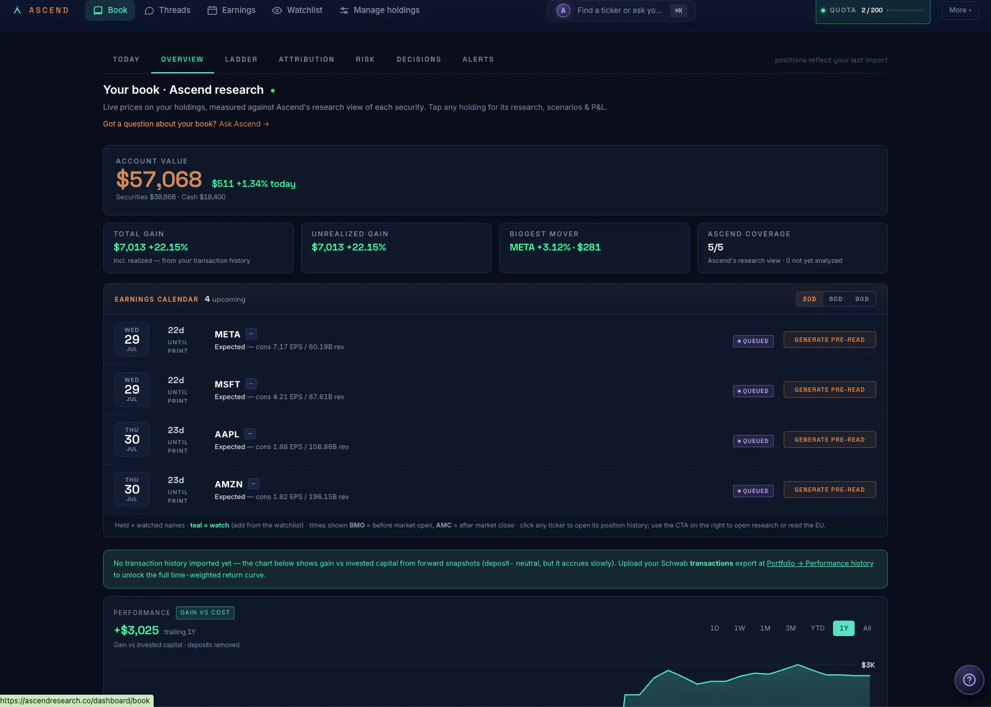This screenshot has height=707, width=991.
Task: Expand the AMZN row badge
Action: [254, 484]
